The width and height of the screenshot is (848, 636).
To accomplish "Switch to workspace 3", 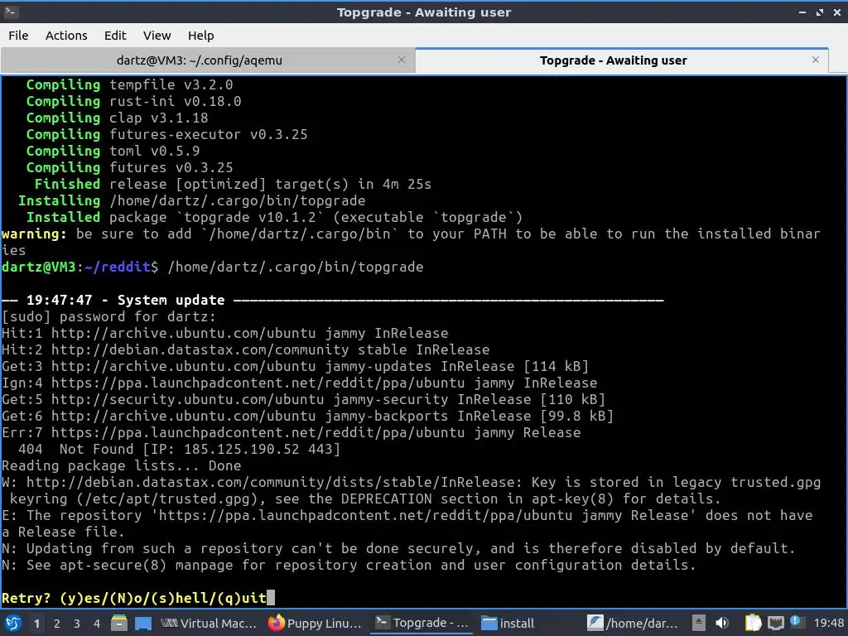I will coord(77,624).
